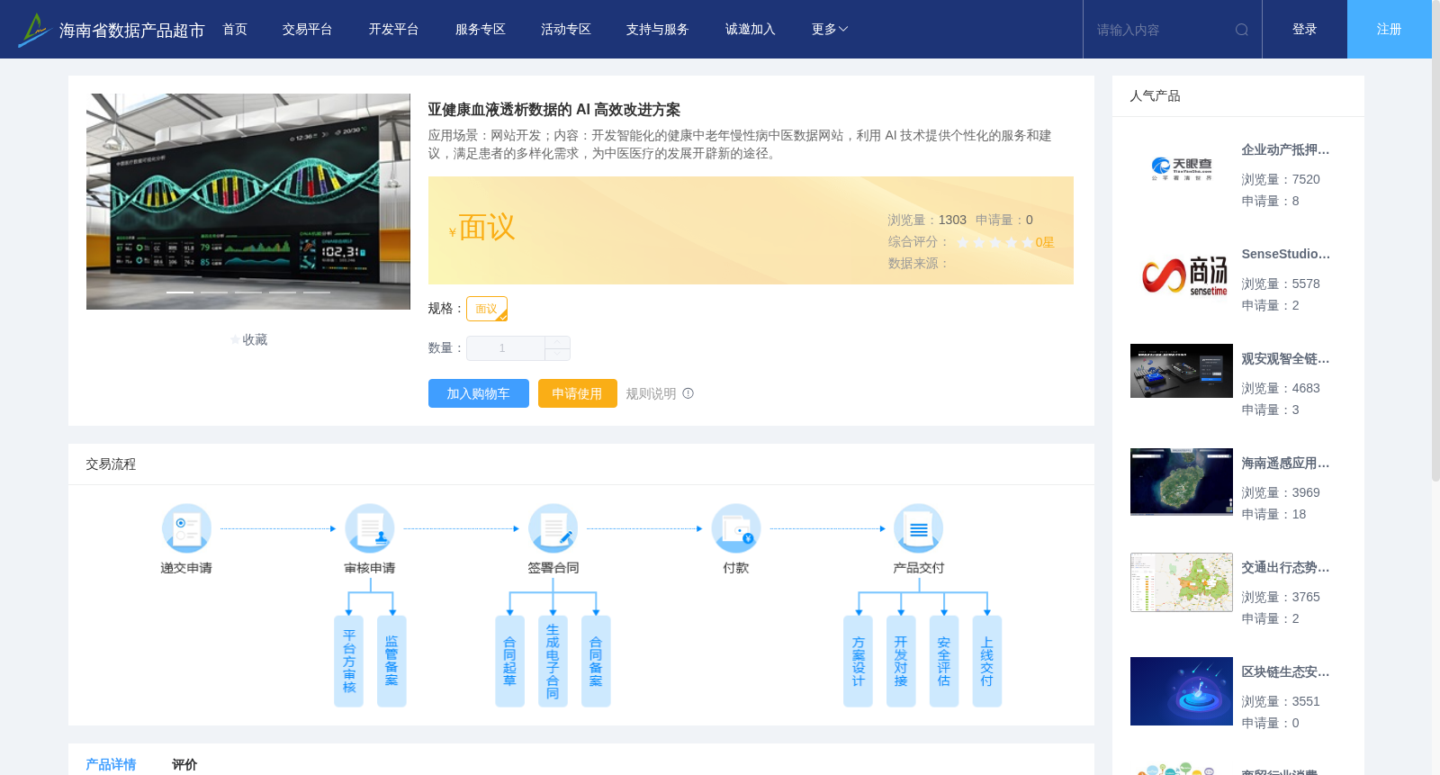Click the 付款 step icon
The height and width of the screenshot is (775, 1440).
[736, 528]
